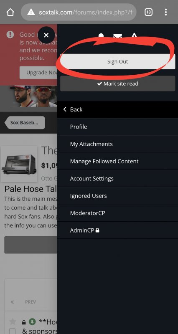Tick the checkbox beside the pinned topic
178x334 pixels.
[x=13, y=331]
